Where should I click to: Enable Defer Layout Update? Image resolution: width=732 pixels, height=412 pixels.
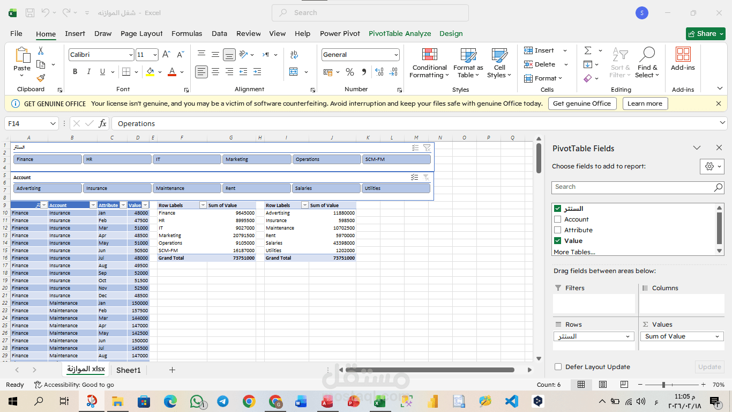point(558,366)
